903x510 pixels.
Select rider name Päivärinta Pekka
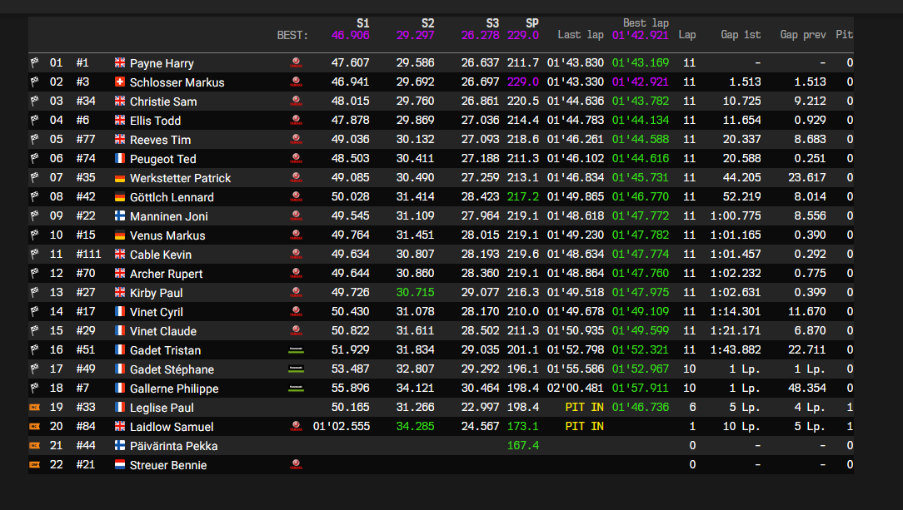pyautogui.click(x=173, y=446)
